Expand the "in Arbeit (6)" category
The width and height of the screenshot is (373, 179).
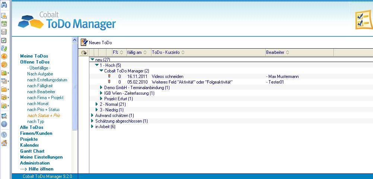point(92,127)
